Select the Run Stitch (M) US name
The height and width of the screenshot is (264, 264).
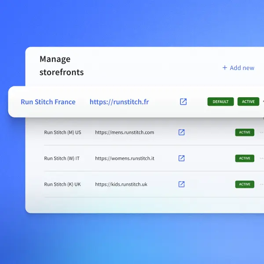[62, 132]
